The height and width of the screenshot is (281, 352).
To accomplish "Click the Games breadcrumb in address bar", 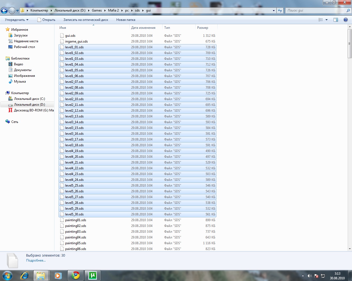I will tap(97, 10).
